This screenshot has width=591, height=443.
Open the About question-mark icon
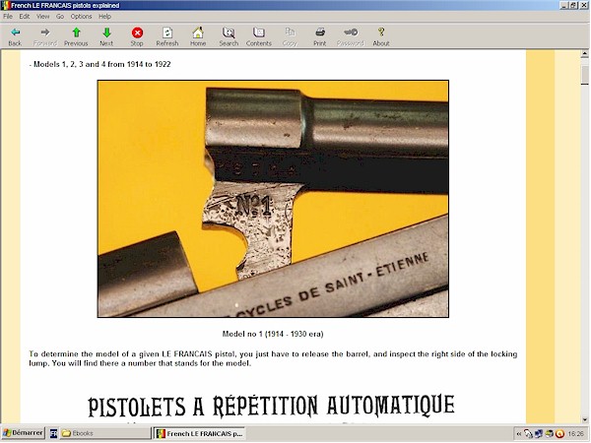(x=381, y=32)
